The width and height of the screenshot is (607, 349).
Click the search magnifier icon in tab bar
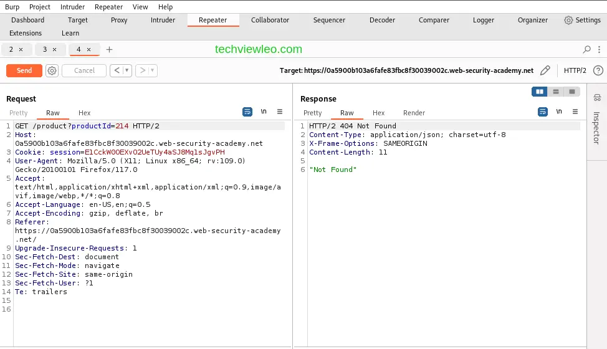[586, 49]
